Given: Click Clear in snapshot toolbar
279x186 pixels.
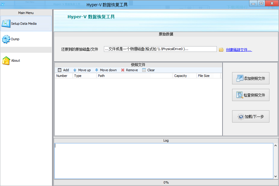Looking at the screenshot, I should tap(148, 70).
